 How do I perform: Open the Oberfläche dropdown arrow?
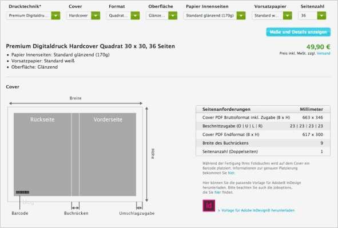point(173,15)
